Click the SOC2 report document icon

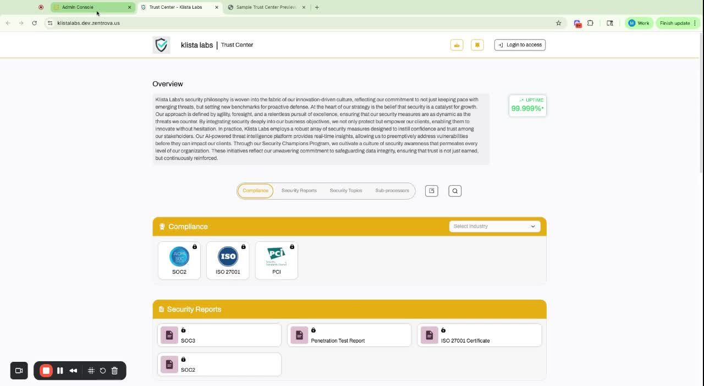tap(169, 364)
